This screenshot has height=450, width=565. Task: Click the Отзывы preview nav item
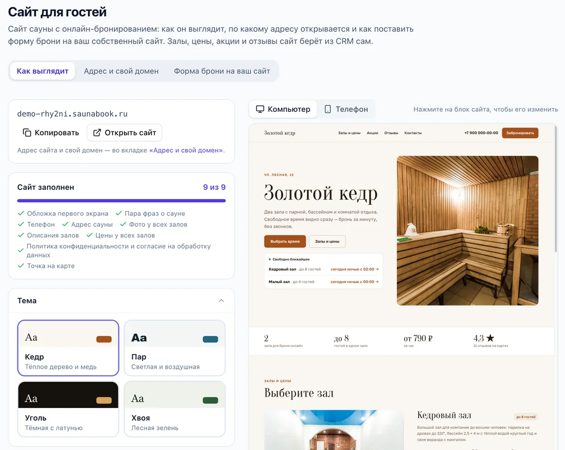(x=391, y=133)
